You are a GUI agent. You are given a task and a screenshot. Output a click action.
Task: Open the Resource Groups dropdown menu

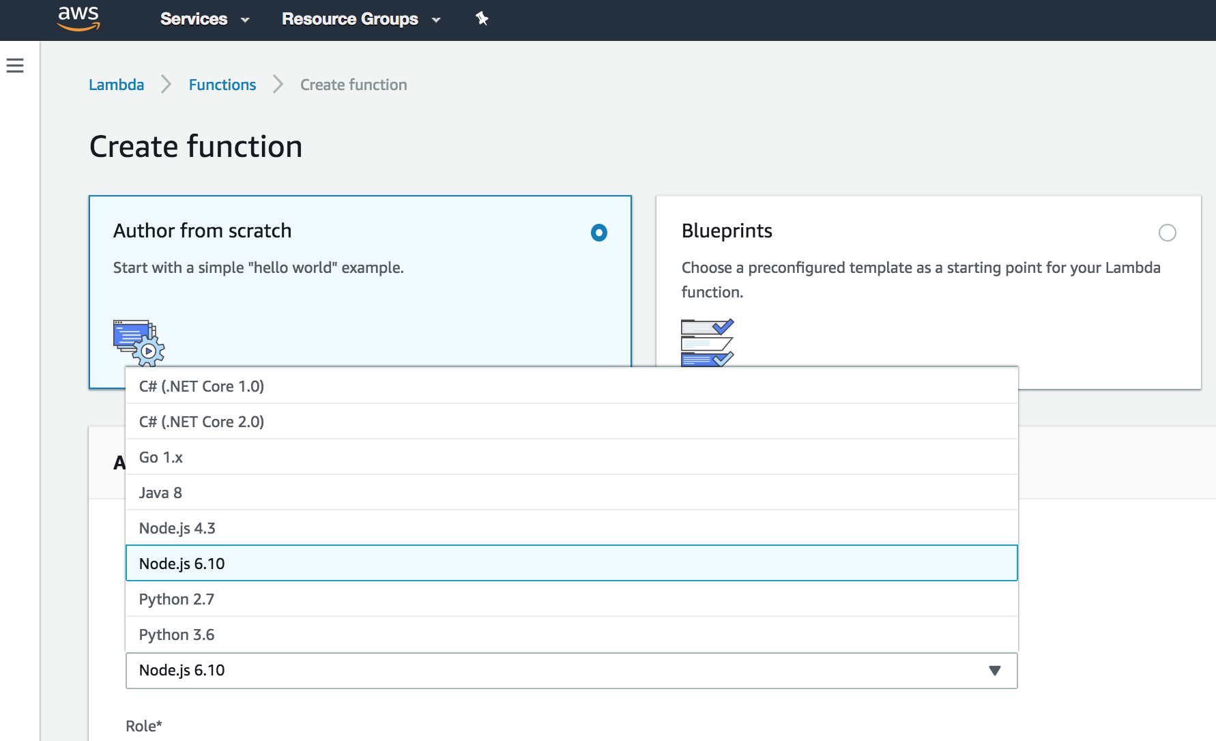pos(361,19)
